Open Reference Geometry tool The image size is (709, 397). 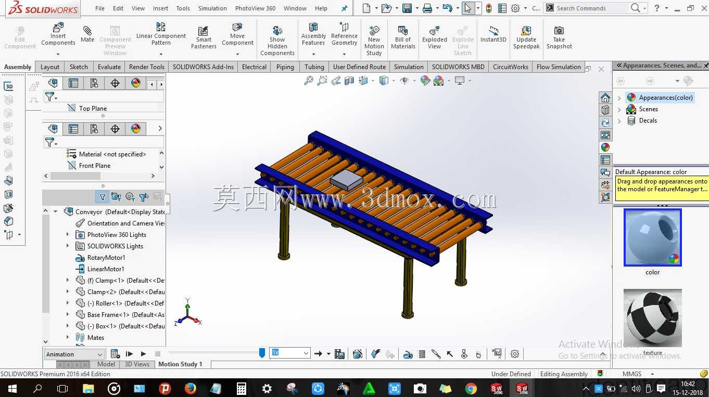[x=344, y=34]
